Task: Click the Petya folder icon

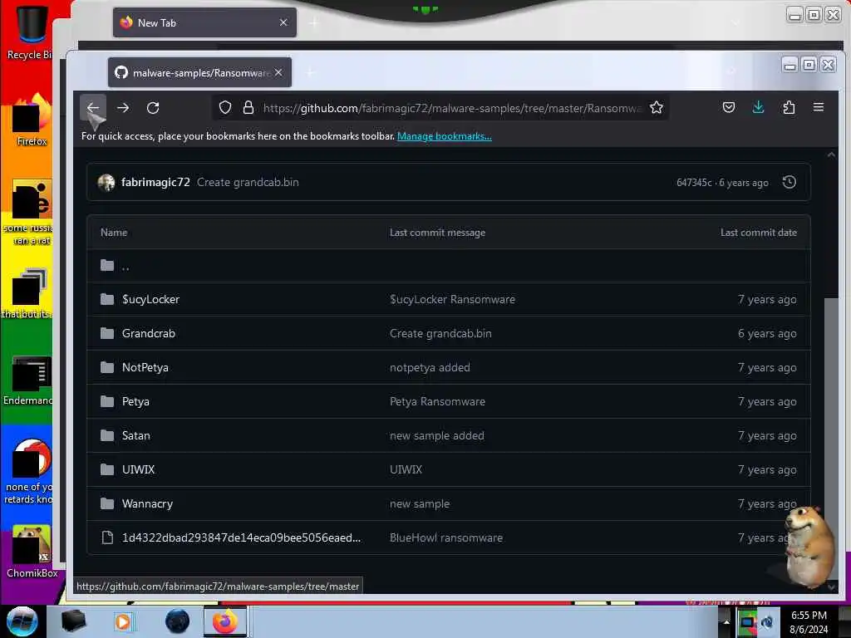Action: (107, 401)
